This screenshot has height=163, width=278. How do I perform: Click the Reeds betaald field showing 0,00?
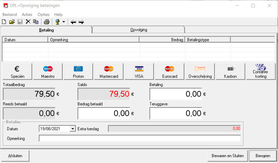(29, 113)
